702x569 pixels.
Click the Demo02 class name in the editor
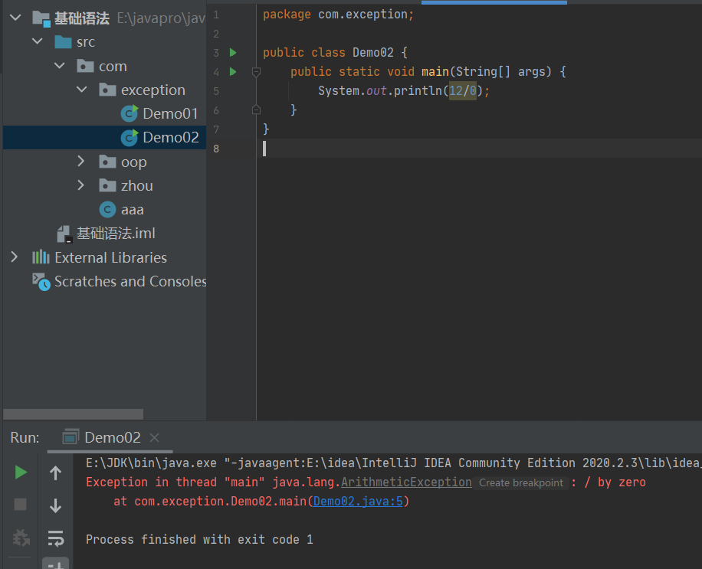click(373, 53)
